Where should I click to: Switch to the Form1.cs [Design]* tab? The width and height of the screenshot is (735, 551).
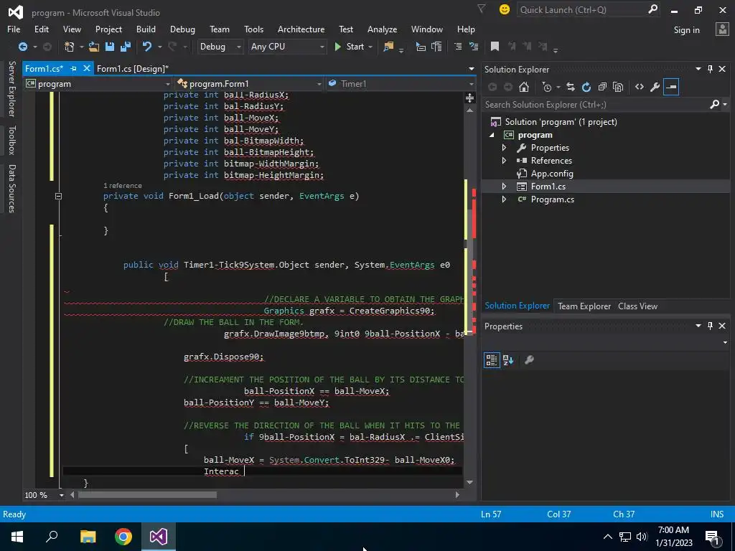133,68
